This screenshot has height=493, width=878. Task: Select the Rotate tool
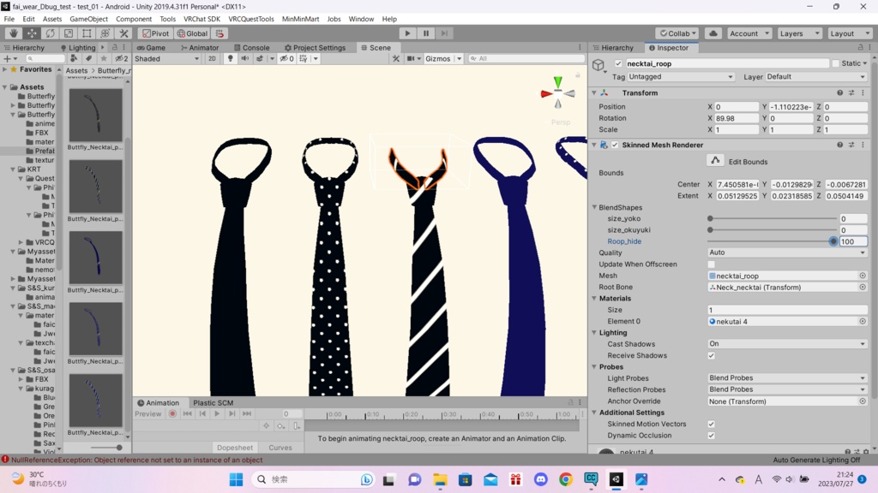[x=50, y=33]
